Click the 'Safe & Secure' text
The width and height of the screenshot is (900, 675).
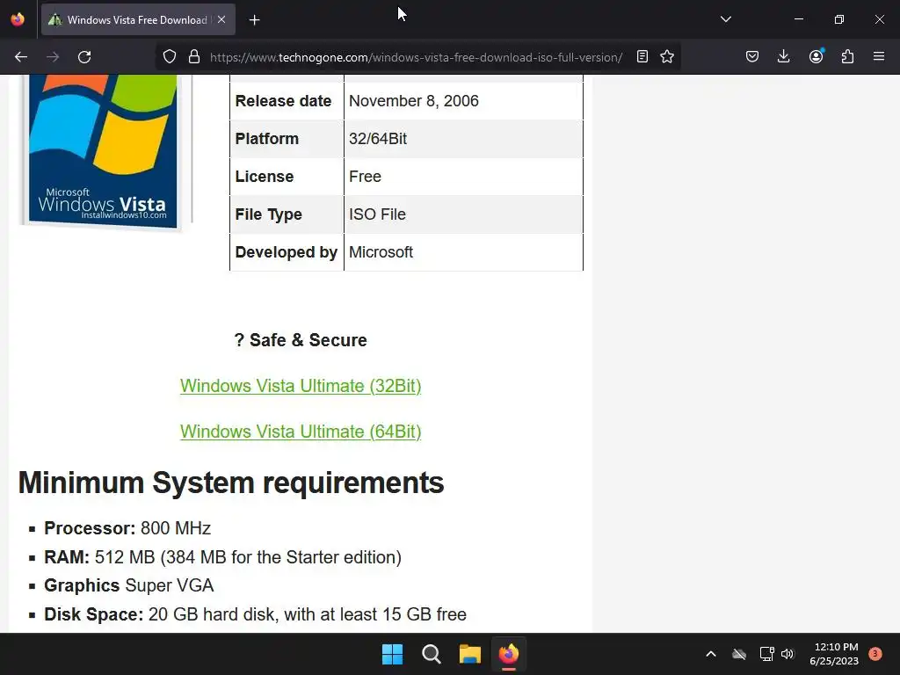click(308, 340)
